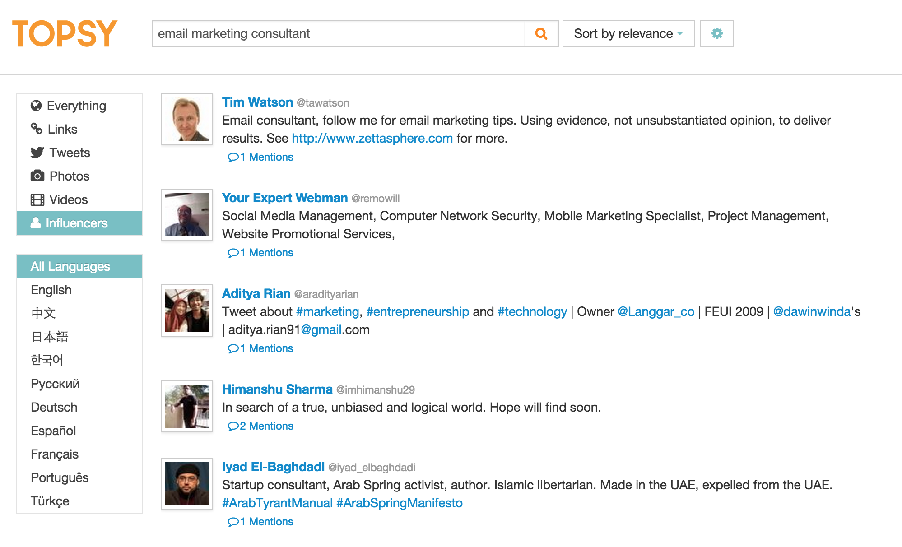Click the search magnifier icon
This screenshot has width=902, height=547.
(x=541, y=33)
